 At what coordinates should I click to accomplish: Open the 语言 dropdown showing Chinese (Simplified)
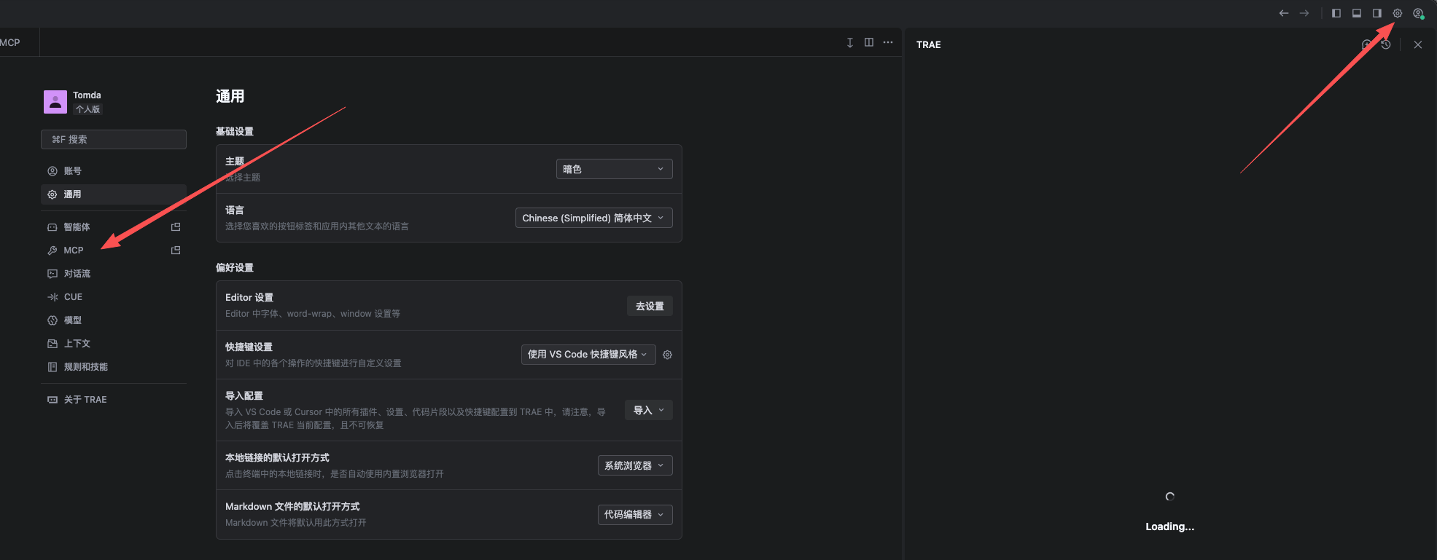pos(593,218)
